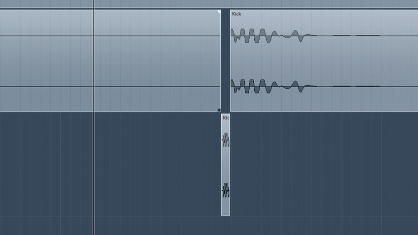Image resolution: width=418 pixels, height=235 pixels.
Task: Click the Kic name label on narrow clip
Action: click(x=226, y=118)
